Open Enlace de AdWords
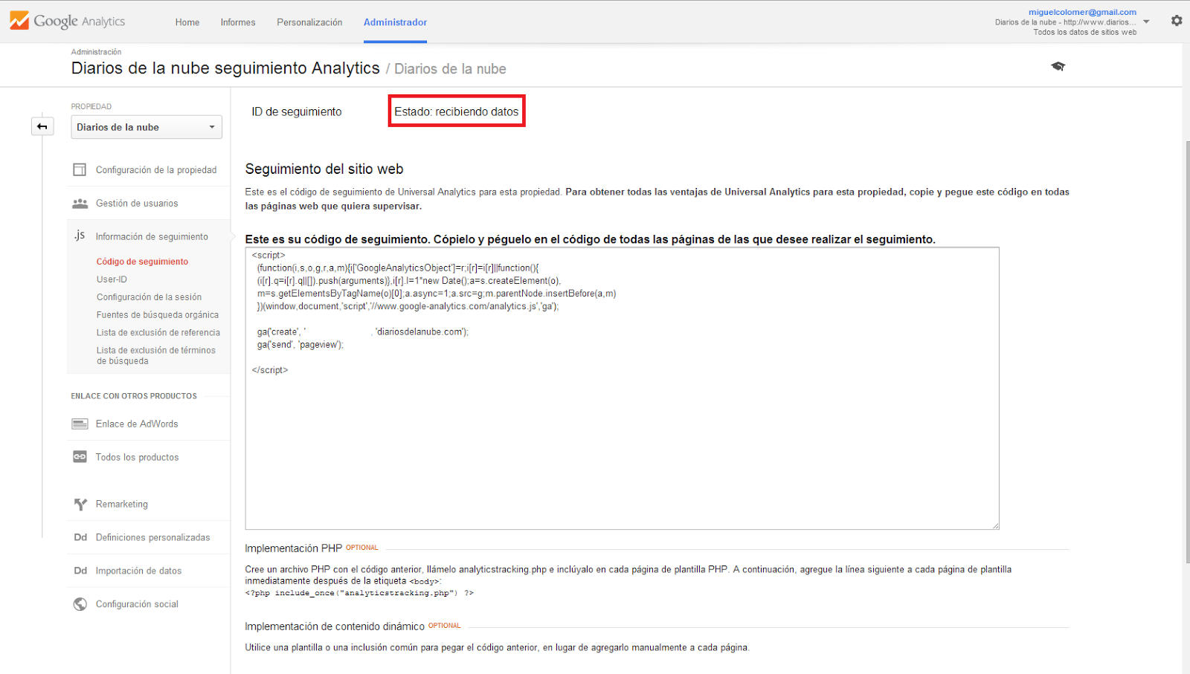1190x674 pixels. pos(137,424)
